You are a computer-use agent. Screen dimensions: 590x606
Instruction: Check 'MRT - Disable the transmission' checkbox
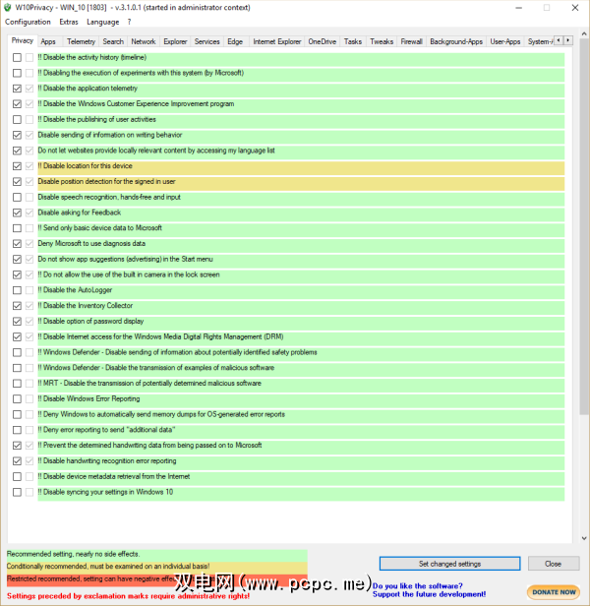[x=17, y=384]
